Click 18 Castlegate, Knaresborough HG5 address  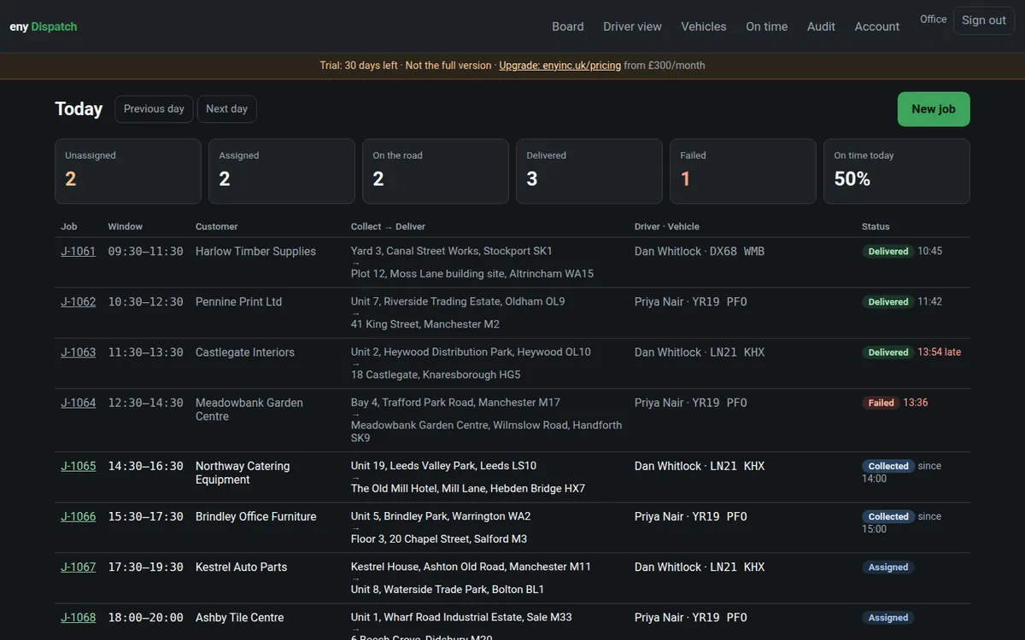pos(436,375)
